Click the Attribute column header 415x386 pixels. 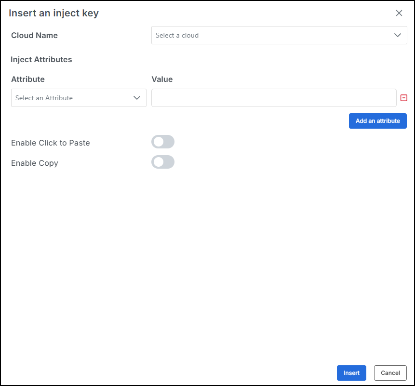(28, 79)
